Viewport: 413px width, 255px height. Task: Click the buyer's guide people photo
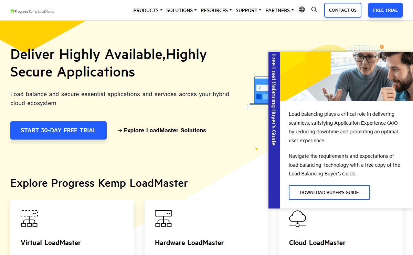[x=347, y=76]
